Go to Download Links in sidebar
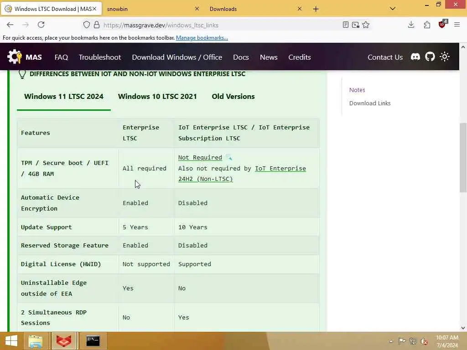 [369, 103]
